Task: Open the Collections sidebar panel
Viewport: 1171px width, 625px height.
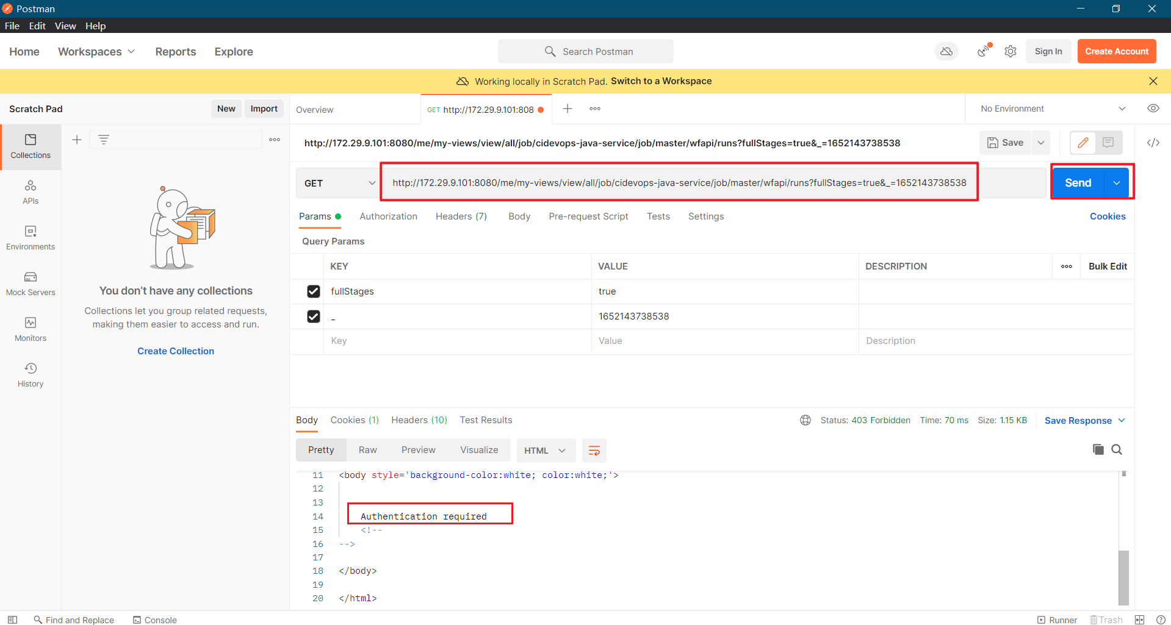Action: [31, 147]
